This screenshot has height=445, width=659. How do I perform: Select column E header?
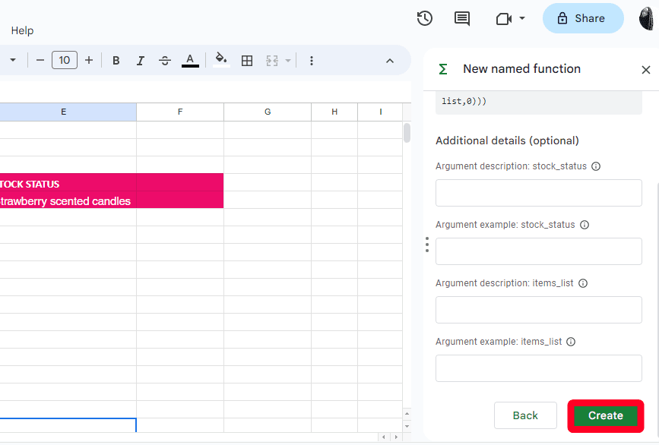tap(64, 112)
